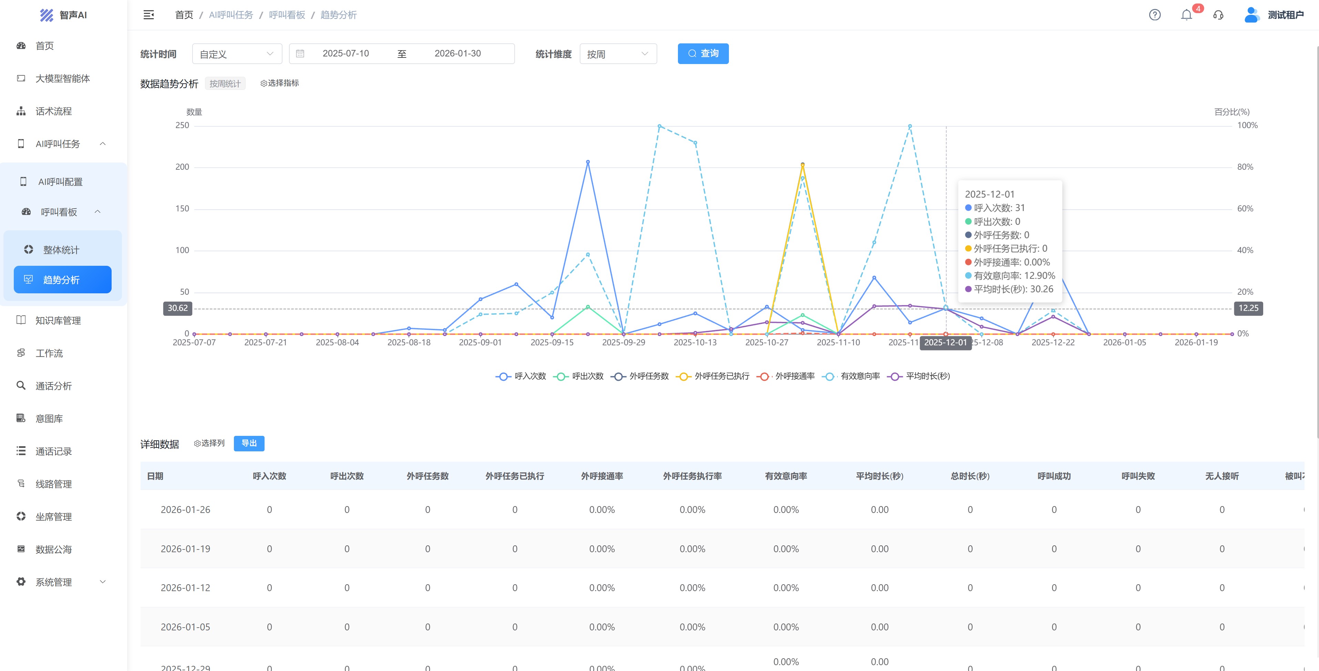Toggle the 外呼接通率 series in the legend
This screenshot has height=671, width=1319.
pyautogui.click(x=785, y=376)
